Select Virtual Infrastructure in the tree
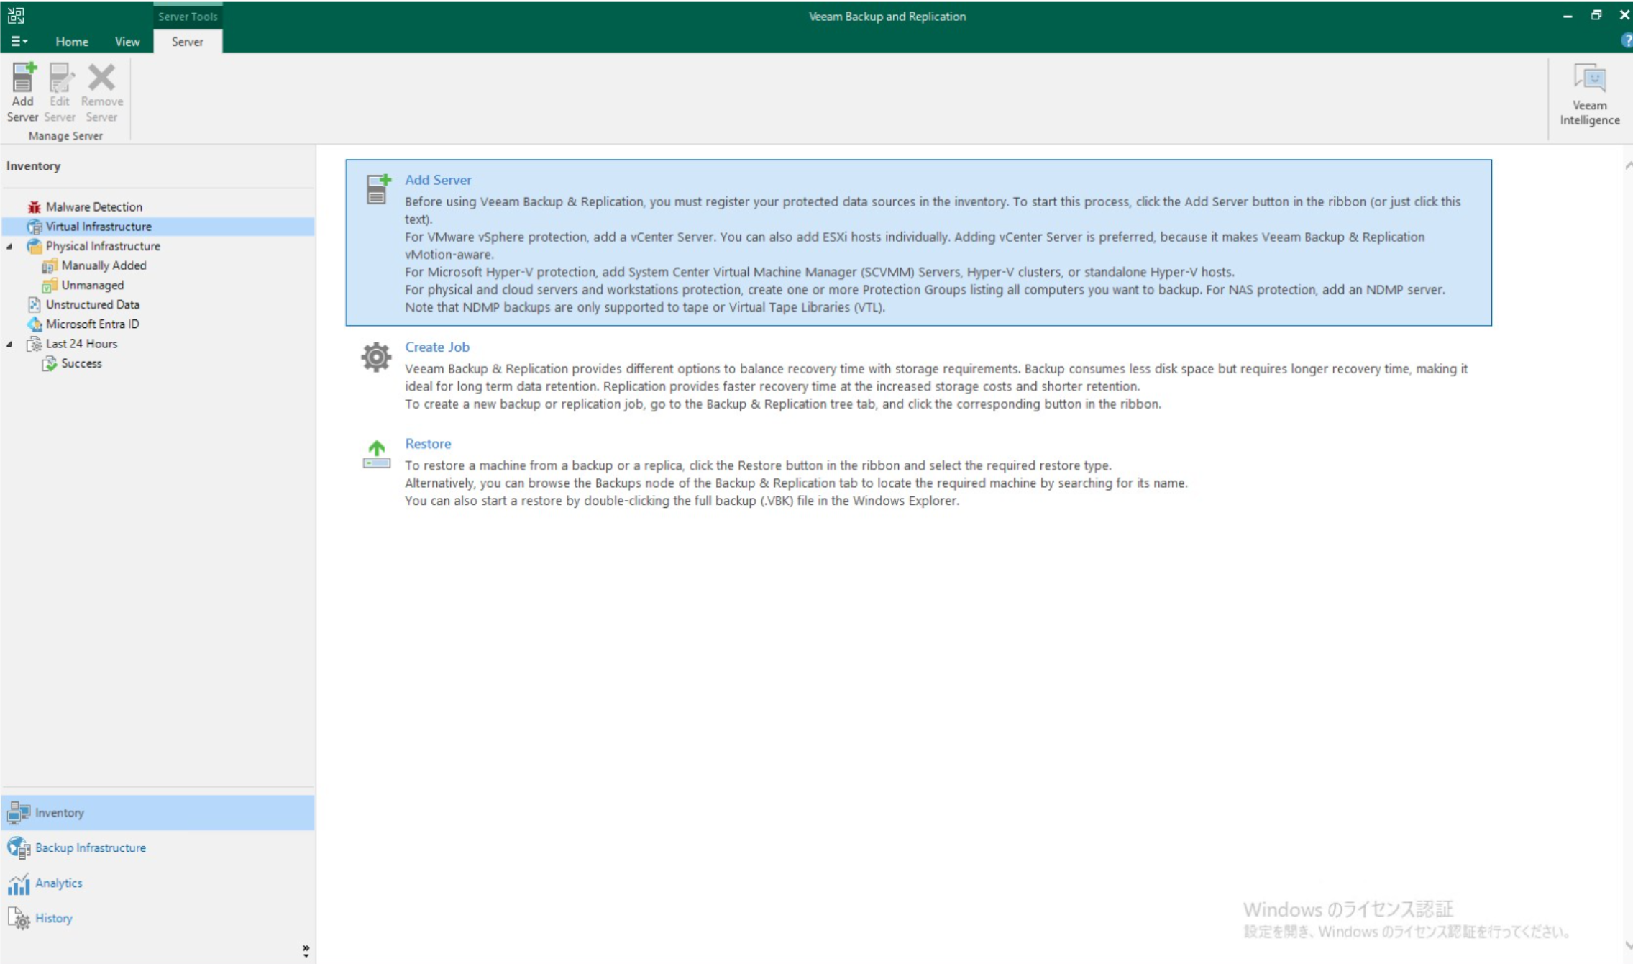The image size is (1633, 964). coord(99,227)
